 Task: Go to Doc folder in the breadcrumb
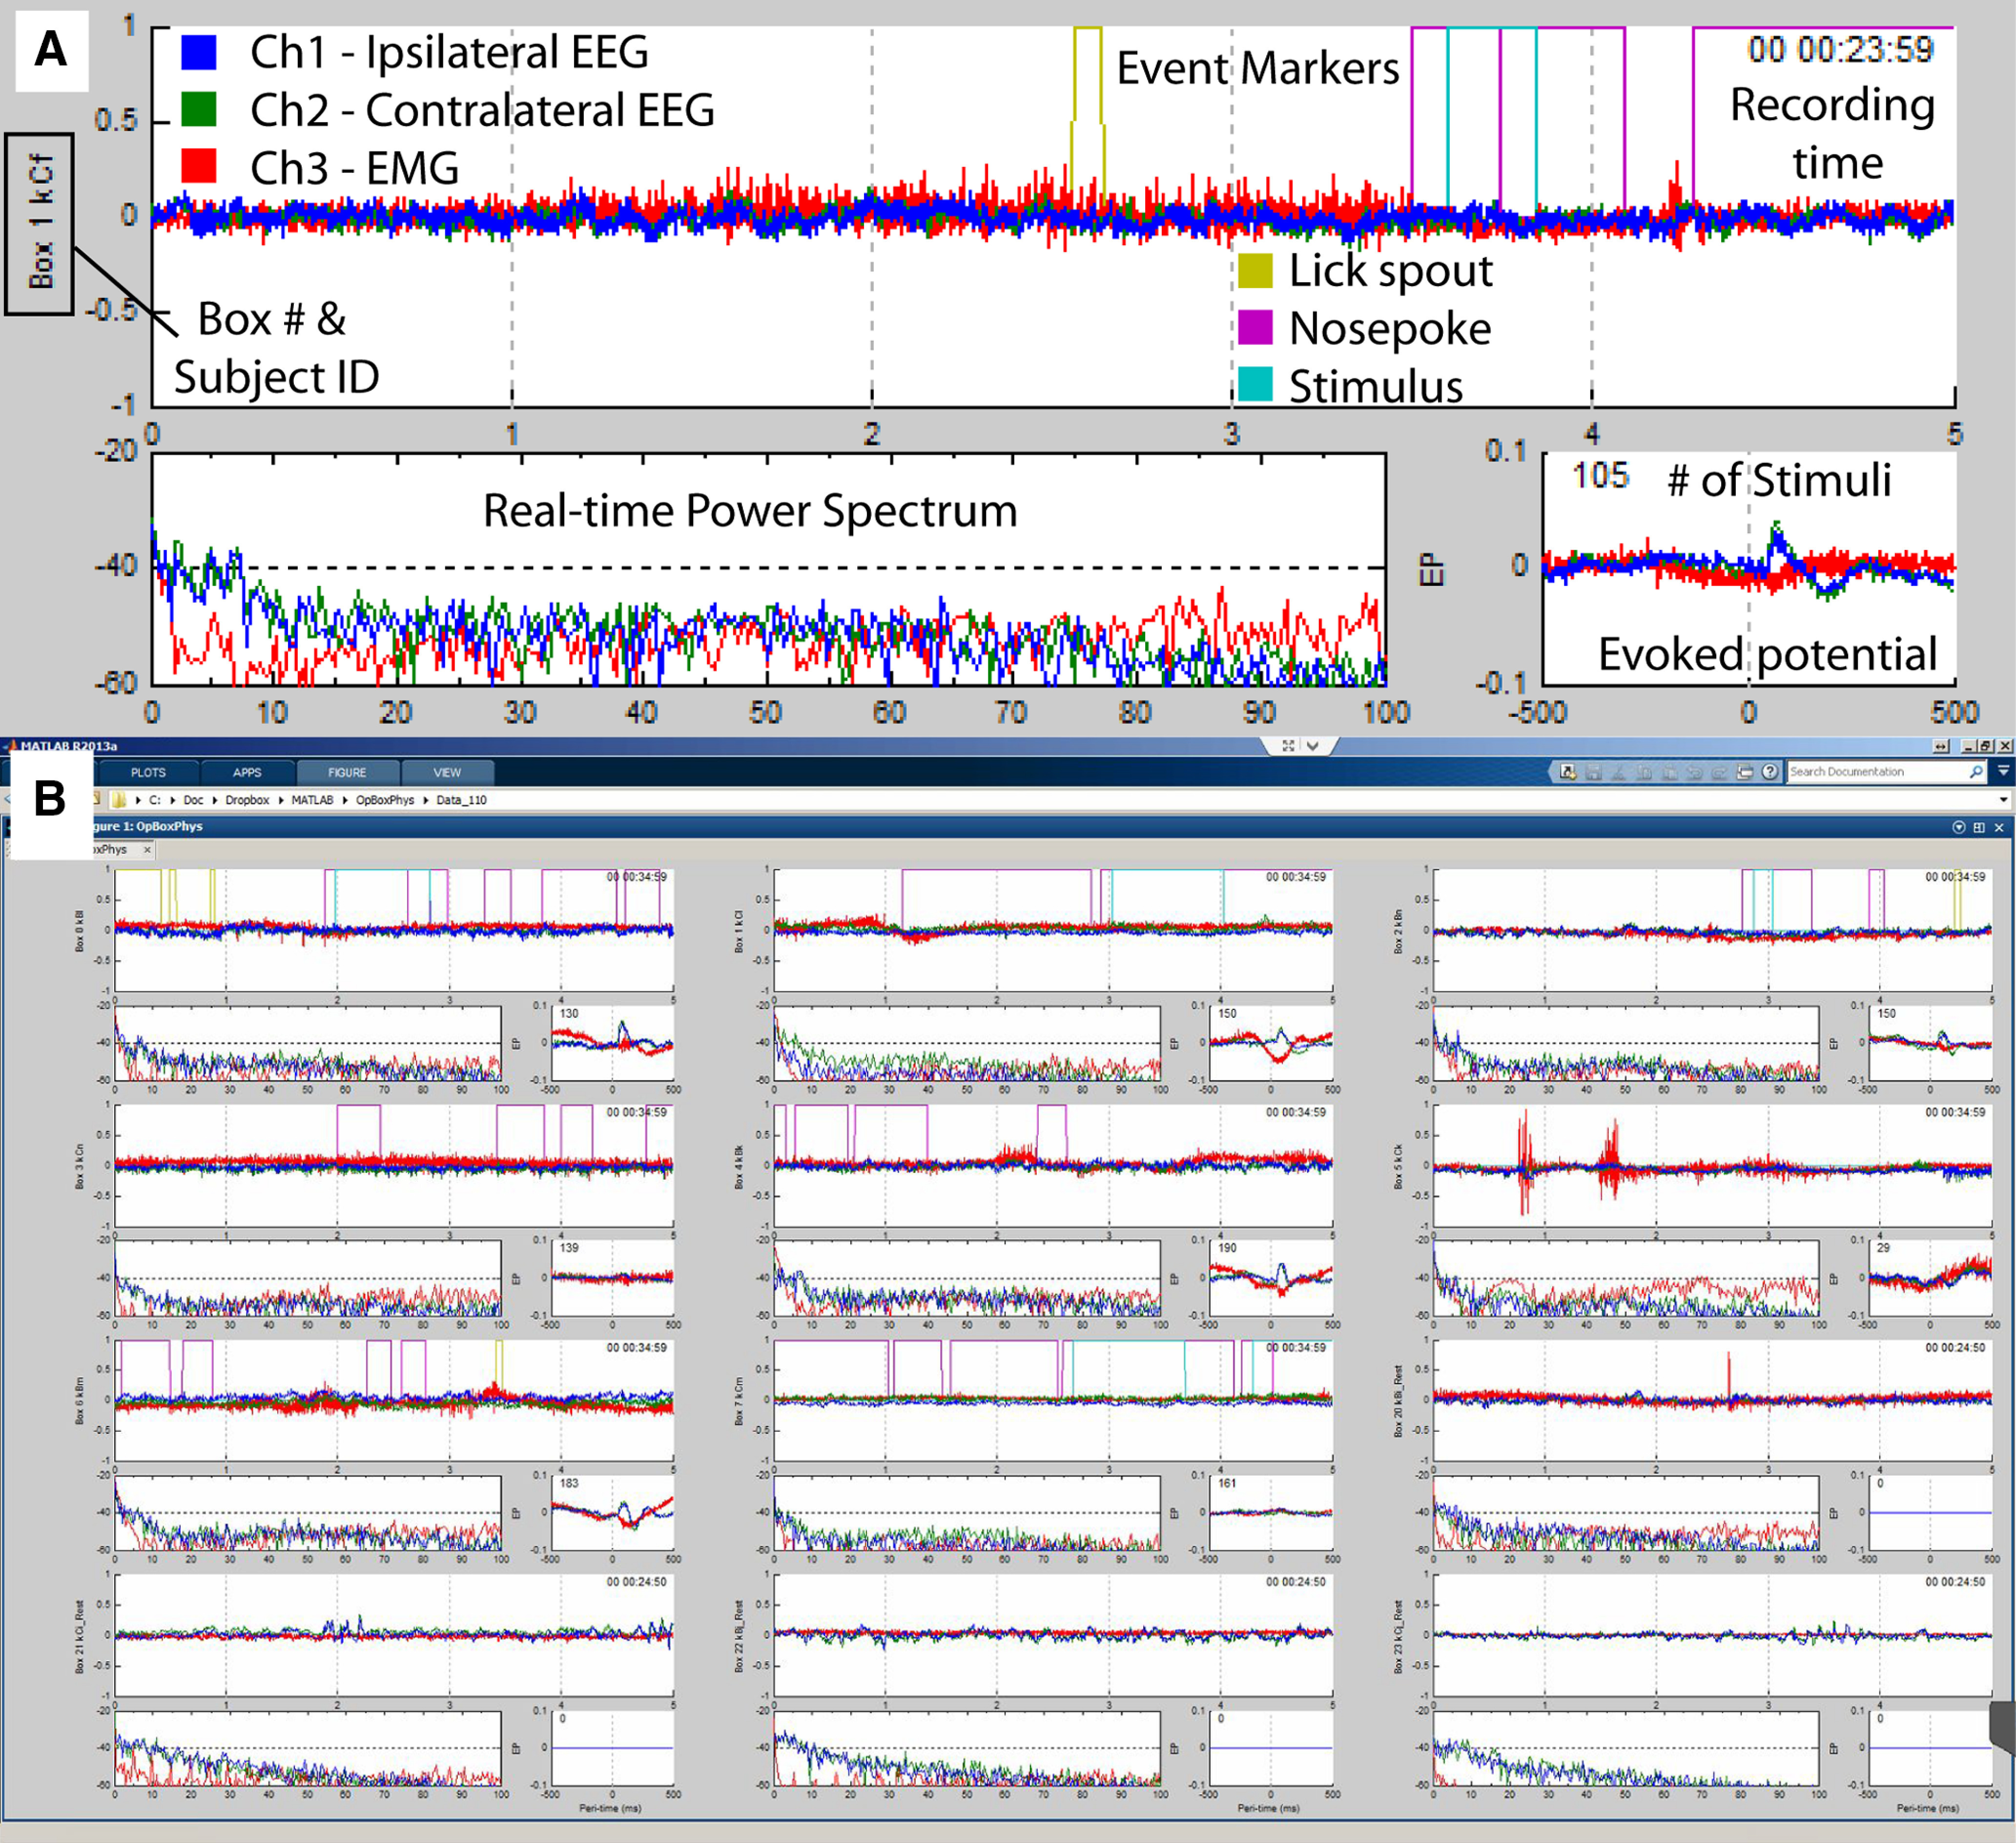point(193,799)
